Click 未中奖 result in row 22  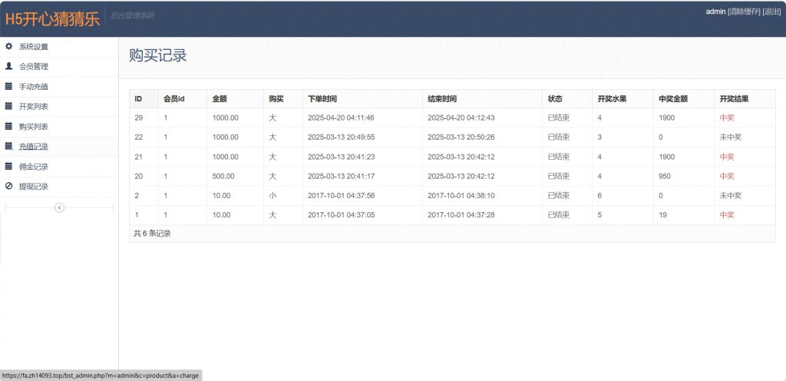click(731, 137)
